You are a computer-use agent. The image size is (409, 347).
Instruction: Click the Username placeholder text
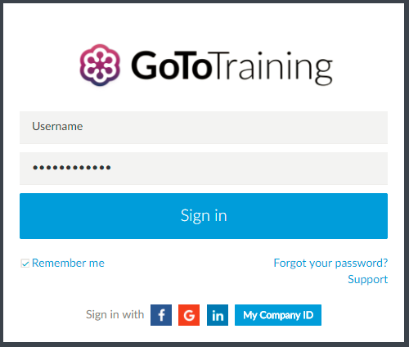pos(57,127)
